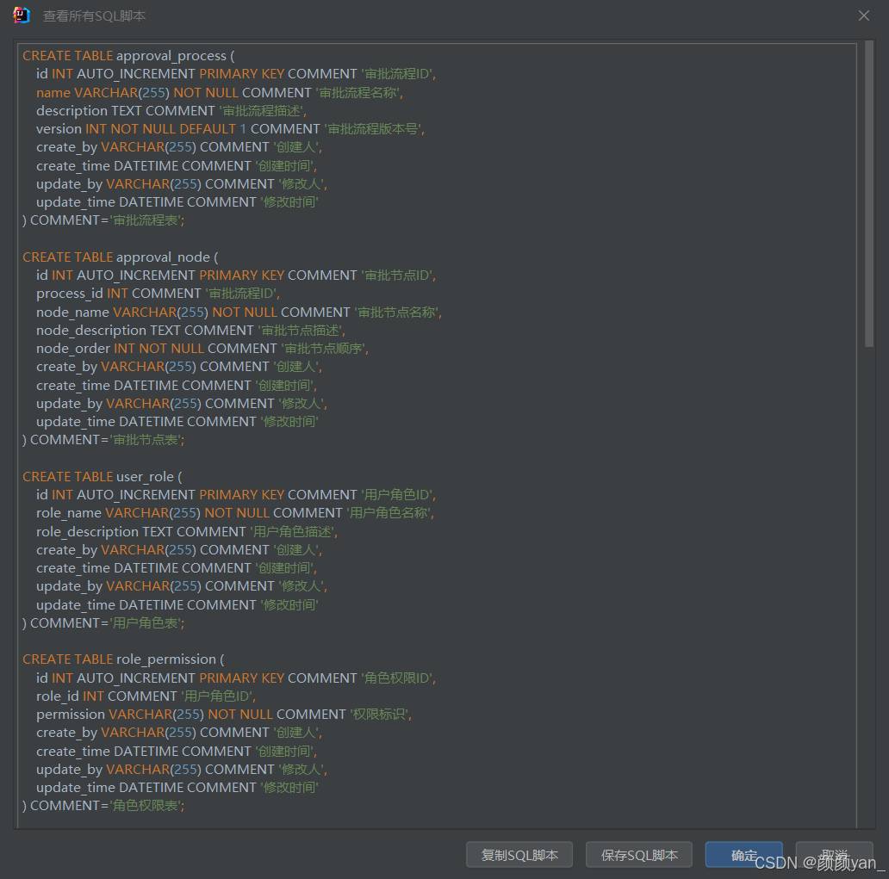This screenshot has width=889, height=879.
Task: Click the '审批节点表' table comment text
Action: point(146,440)
